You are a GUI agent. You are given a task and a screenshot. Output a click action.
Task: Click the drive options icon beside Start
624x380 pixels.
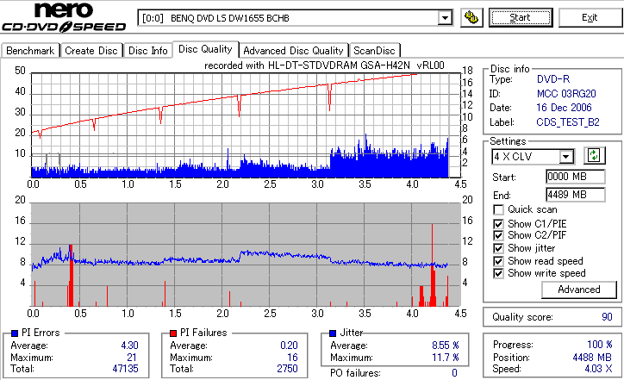point(471,17)
